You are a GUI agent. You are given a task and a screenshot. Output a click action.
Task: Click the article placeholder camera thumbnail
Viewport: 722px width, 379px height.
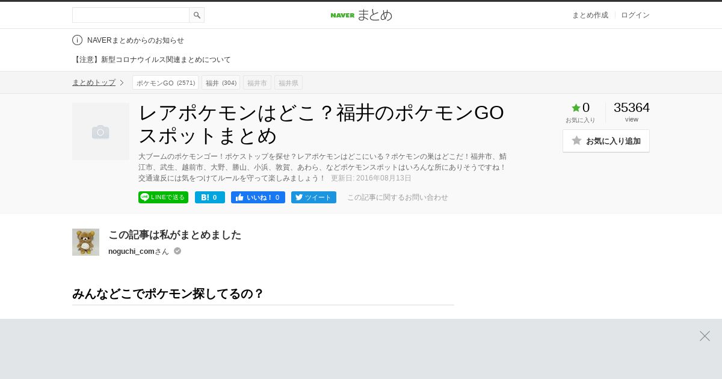[100, 131]
